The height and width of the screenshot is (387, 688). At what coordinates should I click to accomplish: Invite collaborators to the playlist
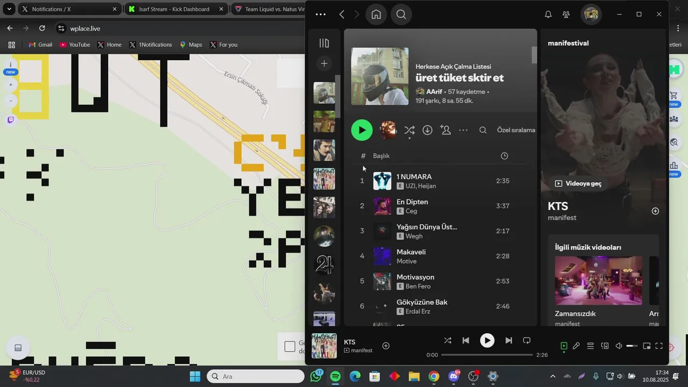point(445,130)
